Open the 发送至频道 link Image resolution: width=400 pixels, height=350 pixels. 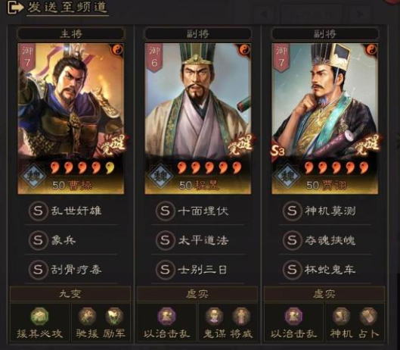click(x=67, y=8)
